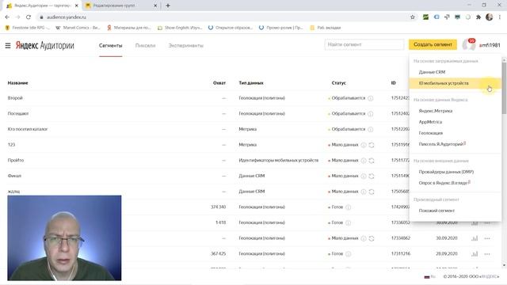Open the hamburger menu beside Яндекс Аудитории
The image size is (507, 285).
[x=8, y=46]
